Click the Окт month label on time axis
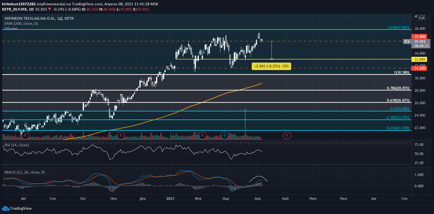This screenshot has height=214, width=434. [x=83, y=198]
